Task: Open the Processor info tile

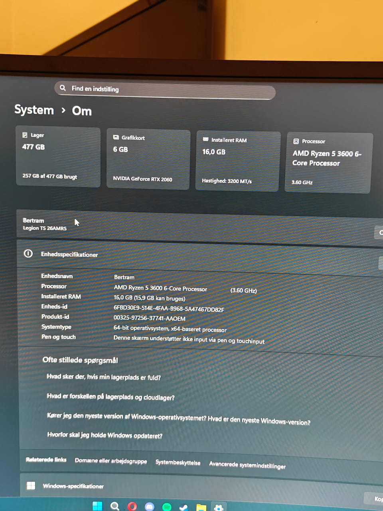Action: pos(329,163)
